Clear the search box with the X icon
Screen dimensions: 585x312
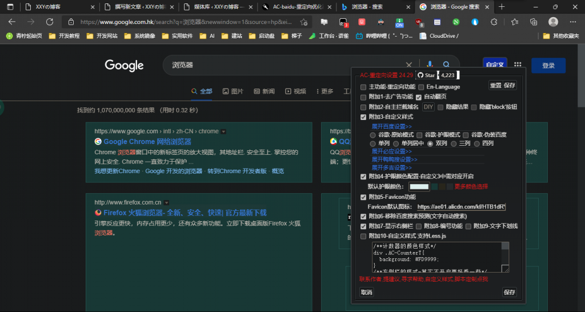pos(408,65)
